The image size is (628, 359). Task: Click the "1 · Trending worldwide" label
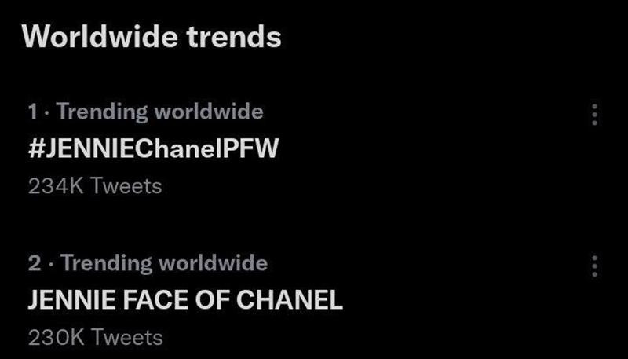pyautogui.click(x=145, y=112)
